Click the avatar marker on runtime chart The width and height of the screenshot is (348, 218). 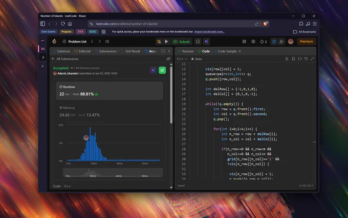86,137
